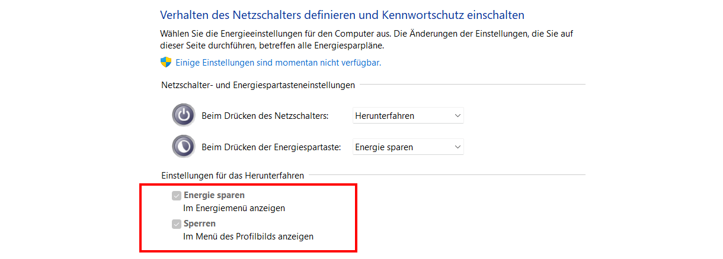Click the bold 'Sperren' checkbox label
Screen dimensions: 723x259
pos(200,224)
